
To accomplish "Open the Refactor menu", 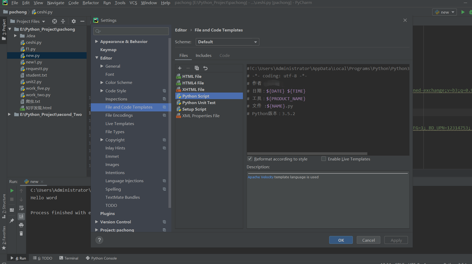I will 91,3.
